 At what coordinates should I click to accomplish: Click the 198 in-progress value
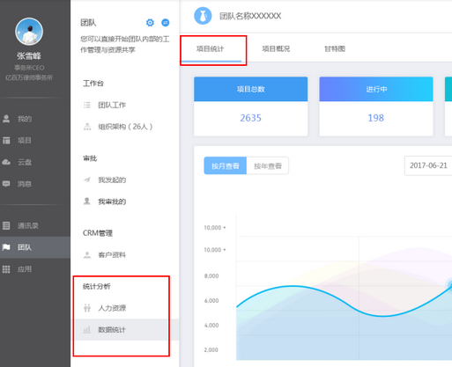pyautogui.click(x=376, y=118)
